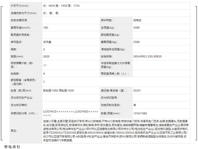The height and width of the screenshot is (149, 198).
Task: Select the 额定载客(含驾驶员) label
Action: 23,82
